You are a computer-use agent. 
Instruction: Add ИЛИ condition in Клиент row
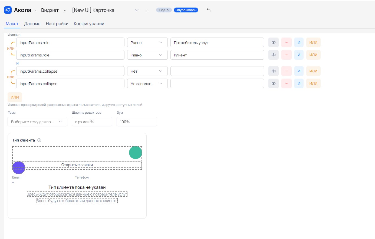313,55
